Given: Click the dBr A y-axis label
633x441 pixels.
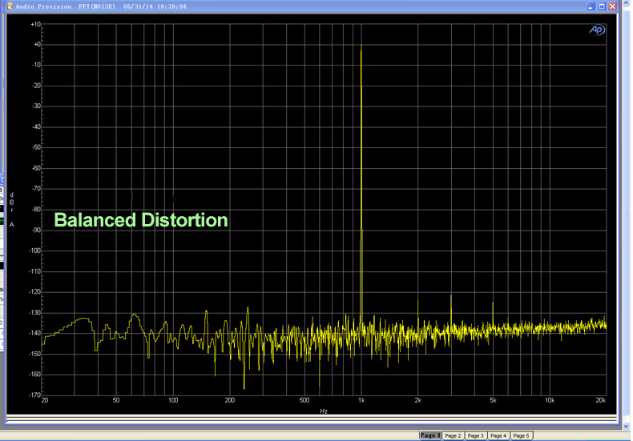Looking at the screenshot, I should (12, 210).
